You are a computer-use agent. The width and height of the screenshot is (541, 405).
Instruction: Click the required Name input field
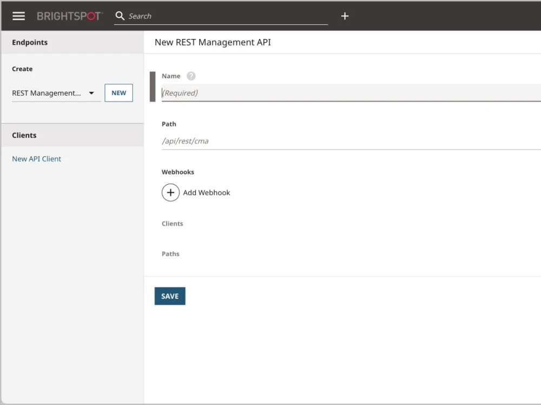(x=270, y=93)
